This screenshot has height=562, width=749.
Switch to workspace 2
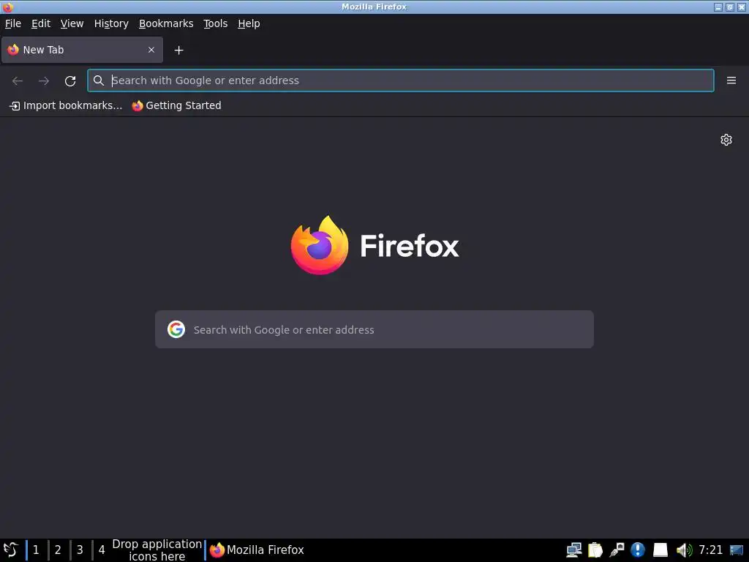58,550
